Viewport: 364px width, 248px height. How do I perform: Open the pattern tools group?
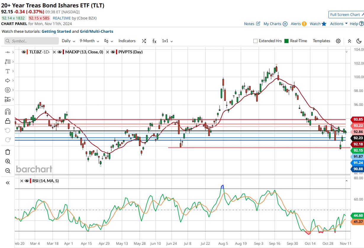click(x=8, y=100)
